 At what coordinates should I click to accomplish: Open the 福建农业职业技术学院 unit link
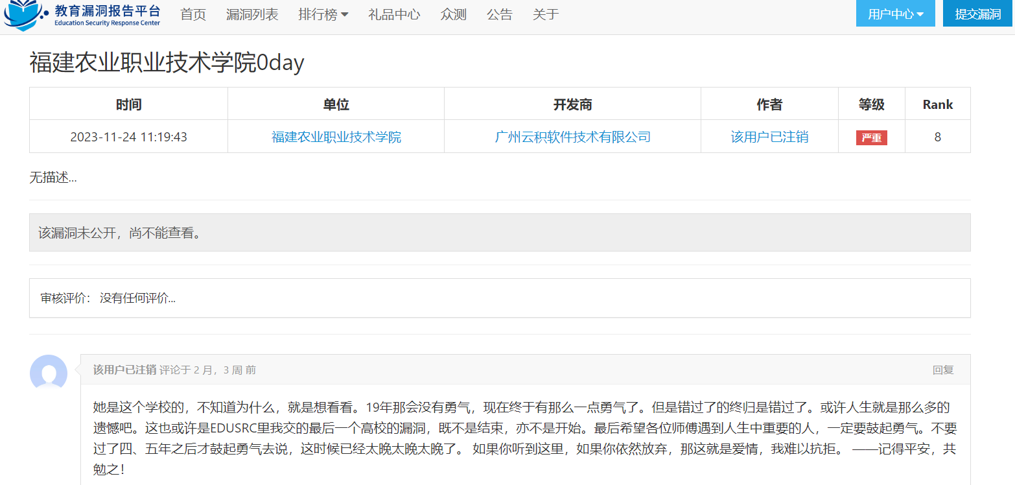(x=336, y=137)
